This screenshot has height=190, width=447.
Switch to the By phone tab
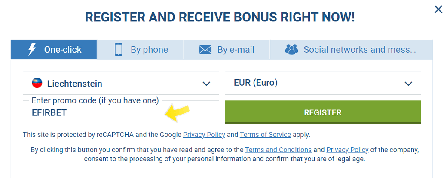click(x=140, y=49)
